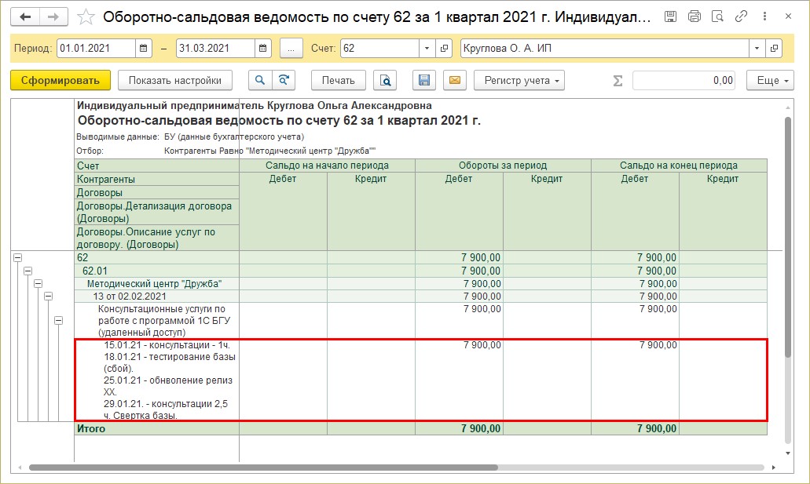
Task: Open calendar for period end date
Action: coord(263,49)
